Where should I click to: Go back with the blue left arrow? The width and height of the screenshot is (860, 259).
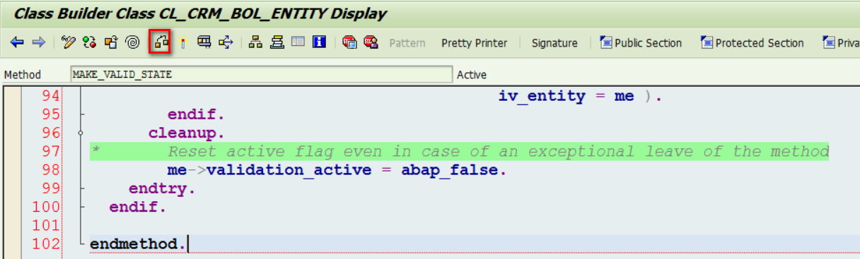point(17,42)
